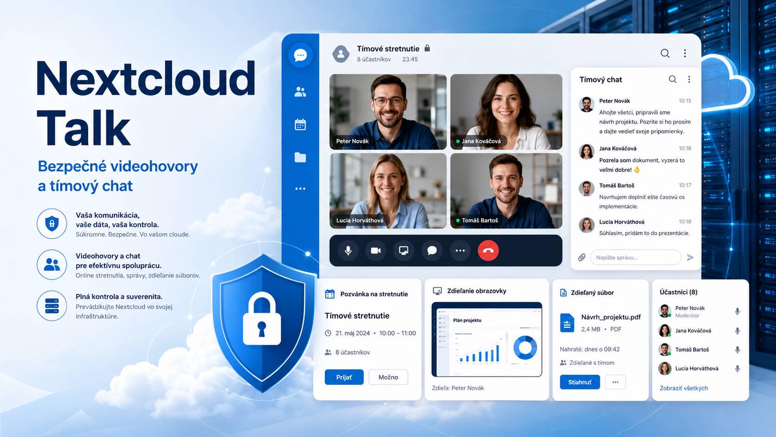This screenshot has height=437, width=776.
Task: Open the chat bubble icon in sidebar
Action: tap(300, 55)
